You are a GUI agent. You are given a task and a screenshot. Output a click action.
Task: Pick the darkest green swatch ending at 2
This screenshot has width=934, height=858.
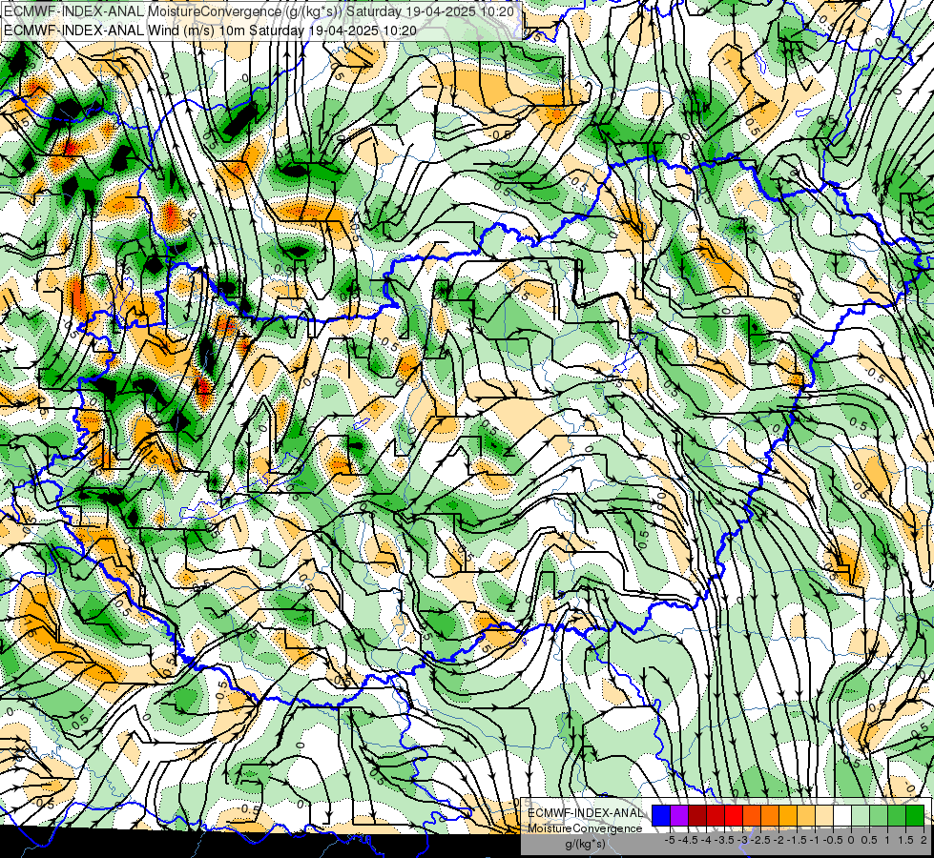tap(915, 816)
